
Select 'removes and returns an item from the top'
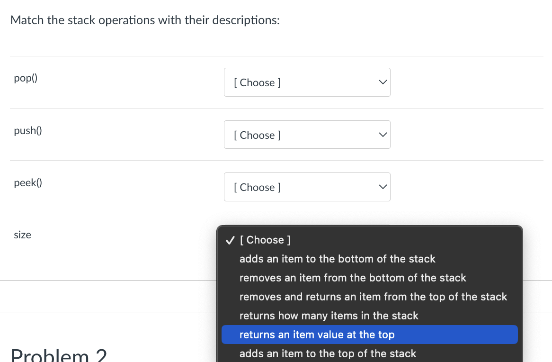(374, 297)
